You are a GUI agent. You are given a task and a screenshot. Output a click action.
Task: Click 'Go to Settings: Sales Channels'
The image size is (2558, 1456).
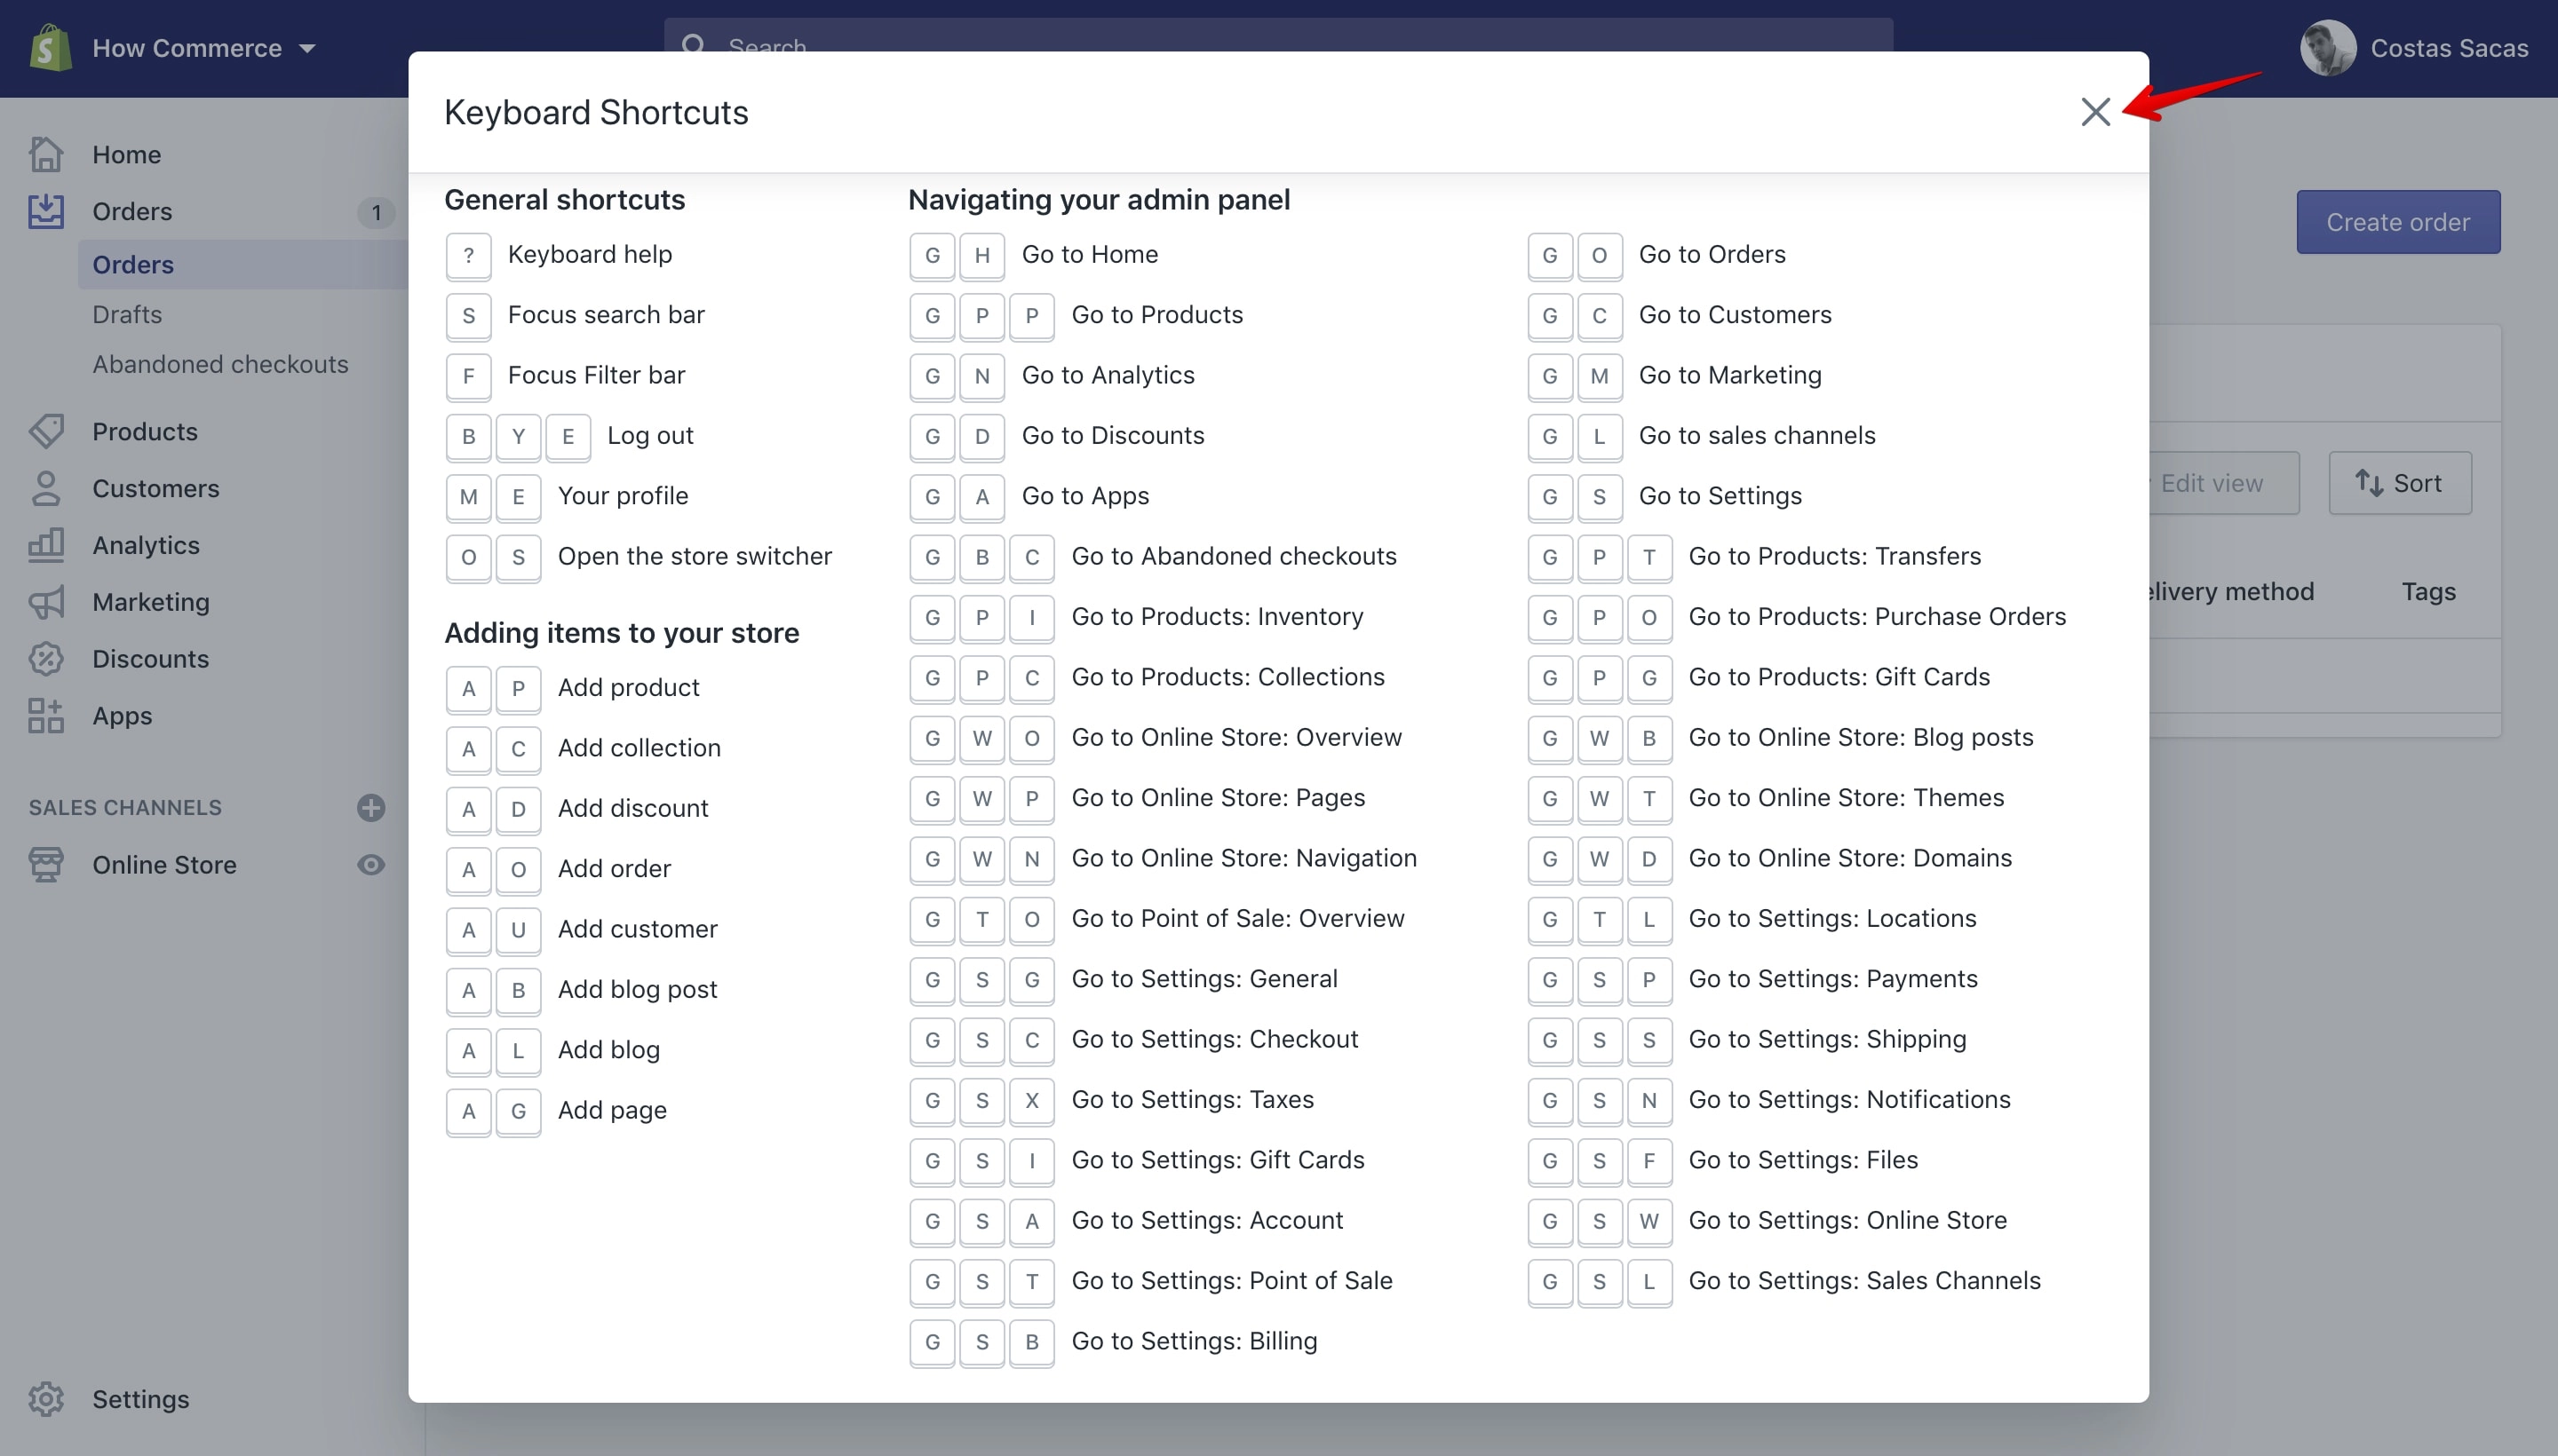pos(1864,1281)
